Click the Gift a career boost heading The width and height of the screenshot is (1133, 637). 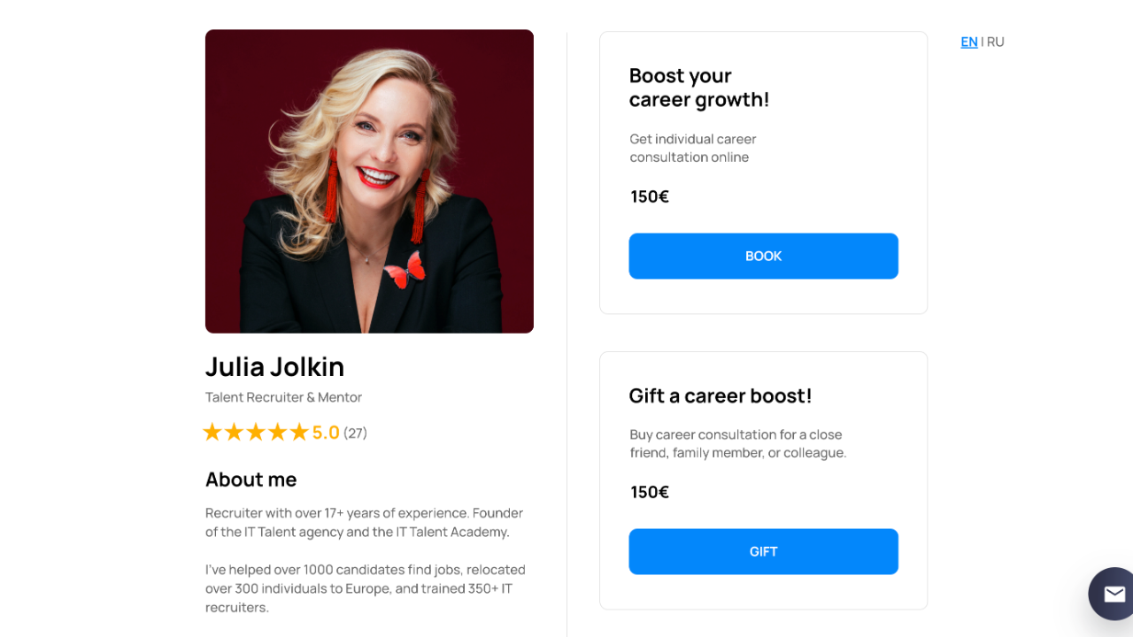tap(721, 395)
